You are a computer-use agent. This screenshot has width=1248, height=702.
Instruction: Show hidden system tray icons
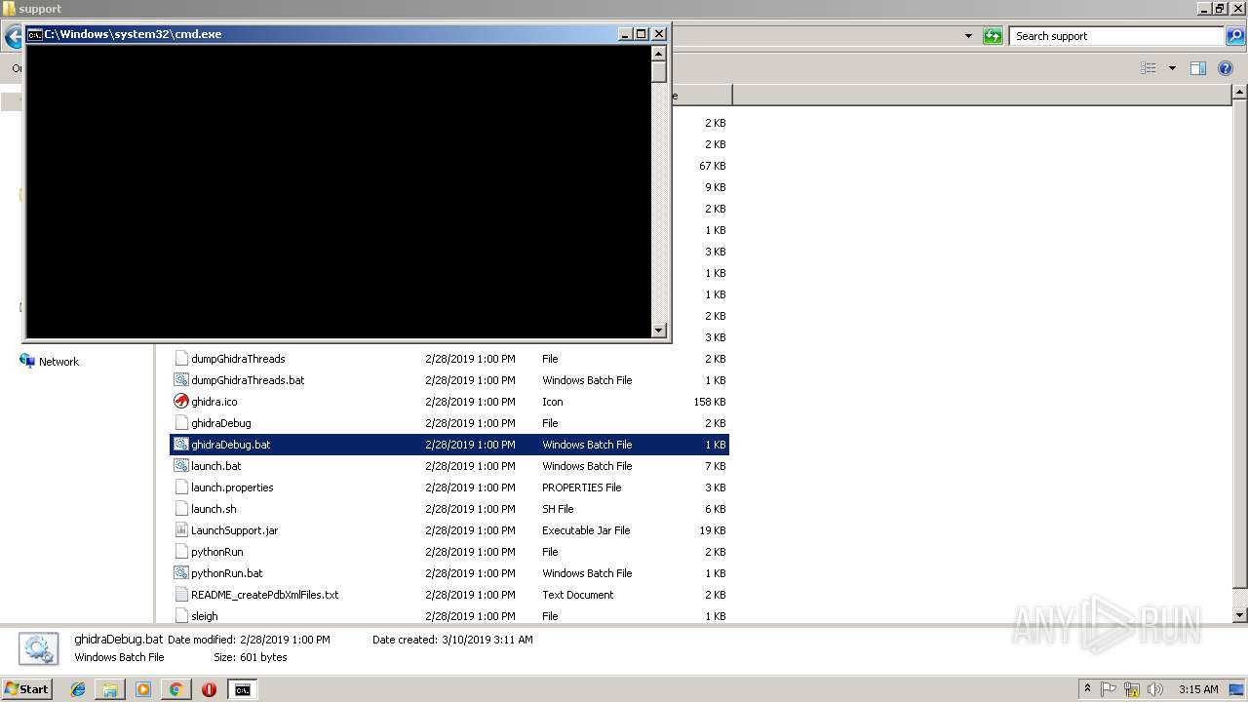[x=1087, y=689]
